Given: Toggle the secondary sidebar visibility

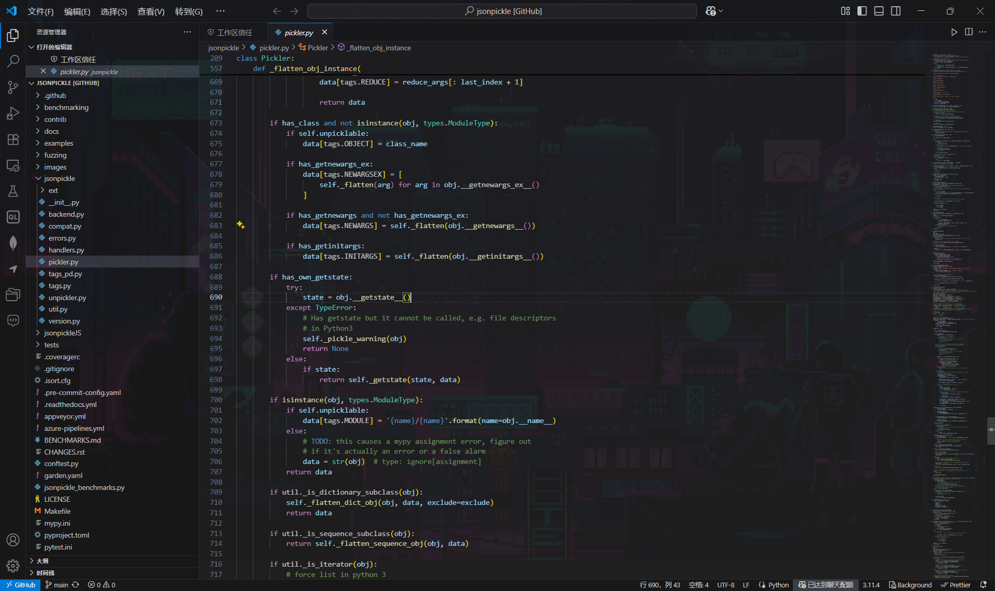Looking at the screenshot, I should click(896, 11).
